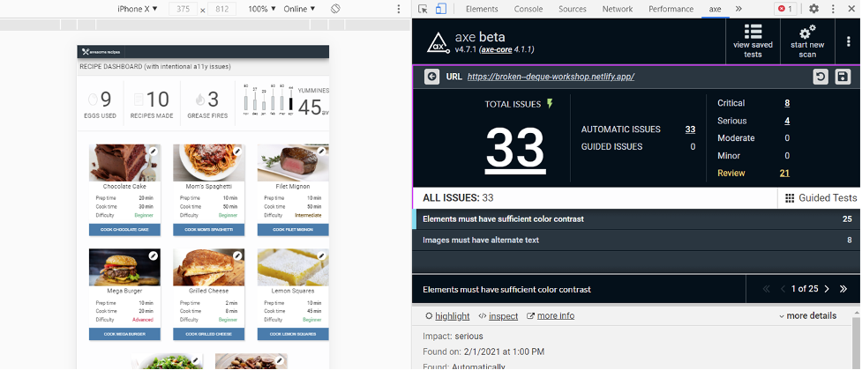The width and height of the screenshot is (862, 370).
Task: Click automatic issues count 33
Action: pyautogui.click(x=690, y=129)
